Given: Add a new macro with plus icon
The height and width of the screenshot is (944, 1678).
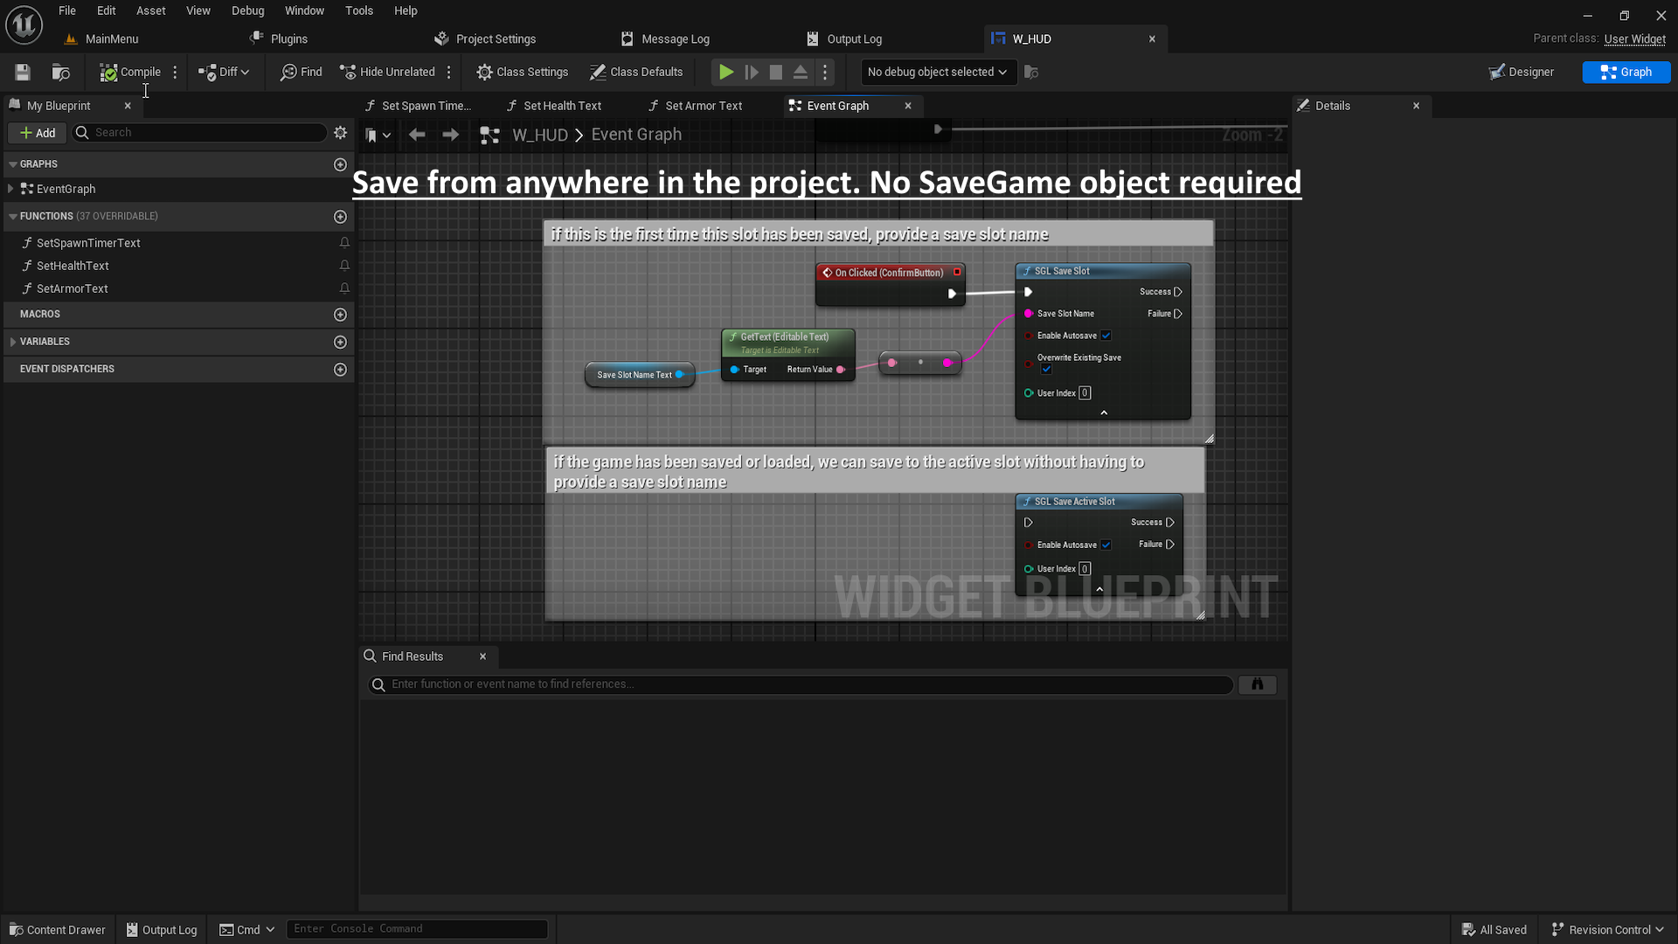Looking at the screenshot, I should coord(340,315).
